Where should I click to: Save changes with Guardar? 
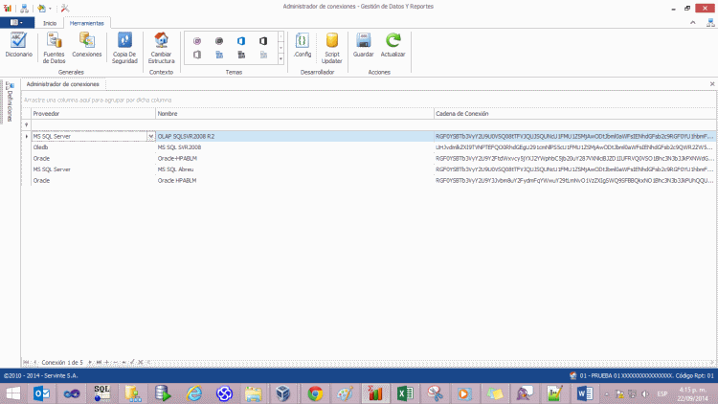click(x=364, y=45)
